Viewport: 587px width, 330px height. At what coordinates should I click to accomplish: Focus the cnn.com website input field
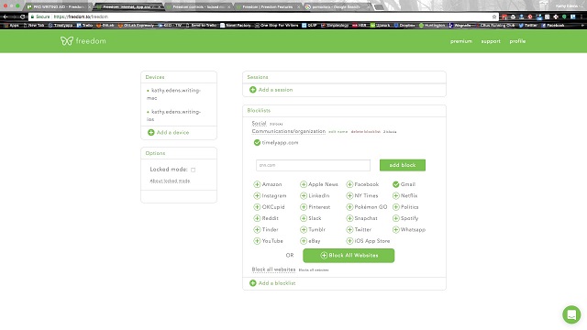[313, 165]
